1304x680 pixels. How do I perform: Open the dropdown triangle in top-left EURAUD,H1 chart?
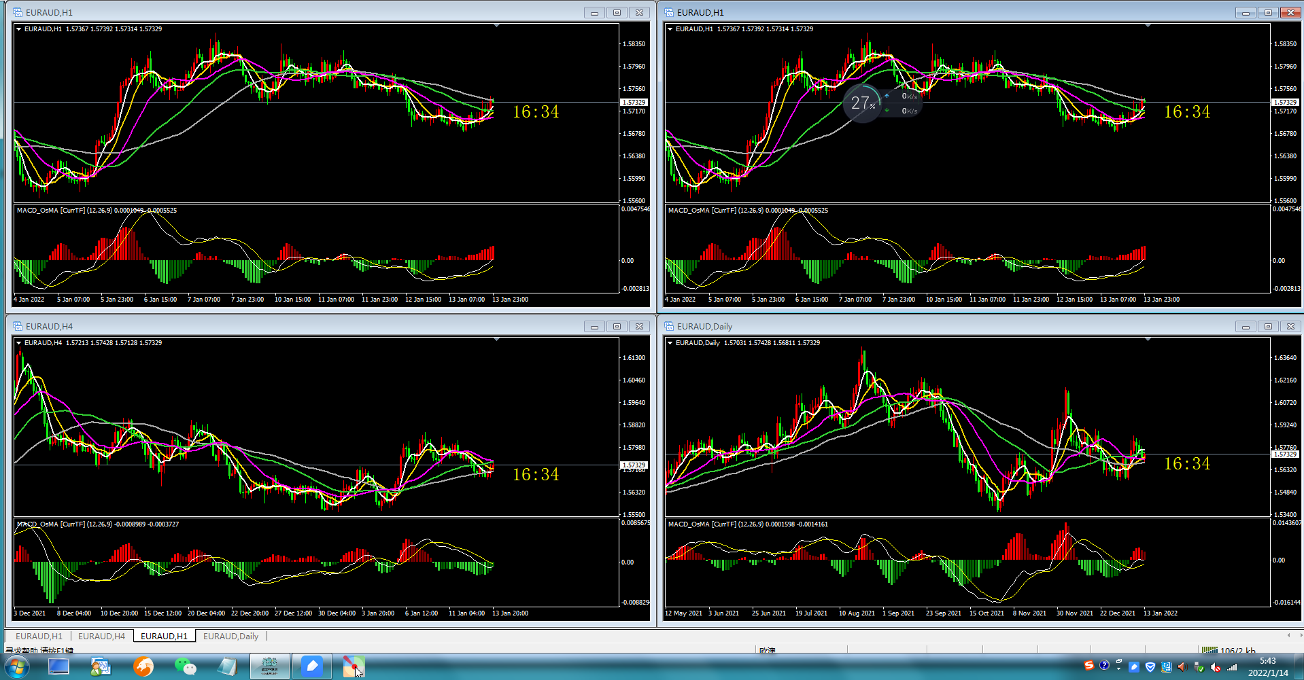[x=19, y=29]
